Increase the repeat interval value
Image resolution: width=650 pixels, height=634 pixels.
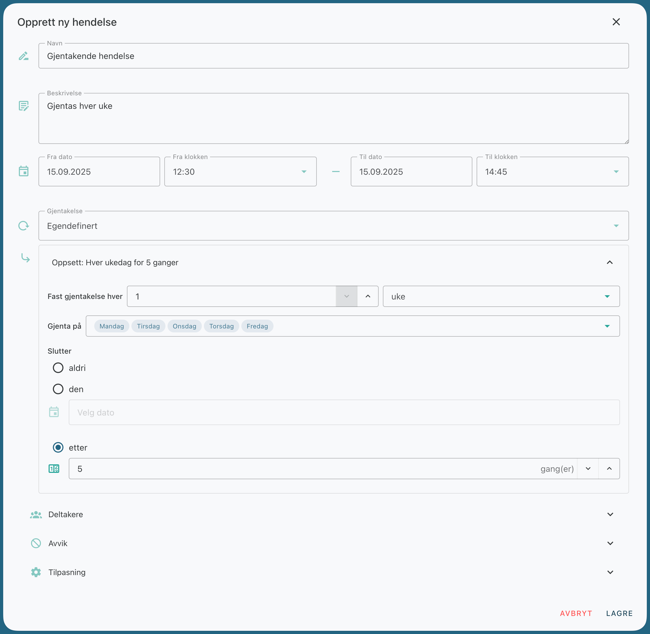point(368,296)
